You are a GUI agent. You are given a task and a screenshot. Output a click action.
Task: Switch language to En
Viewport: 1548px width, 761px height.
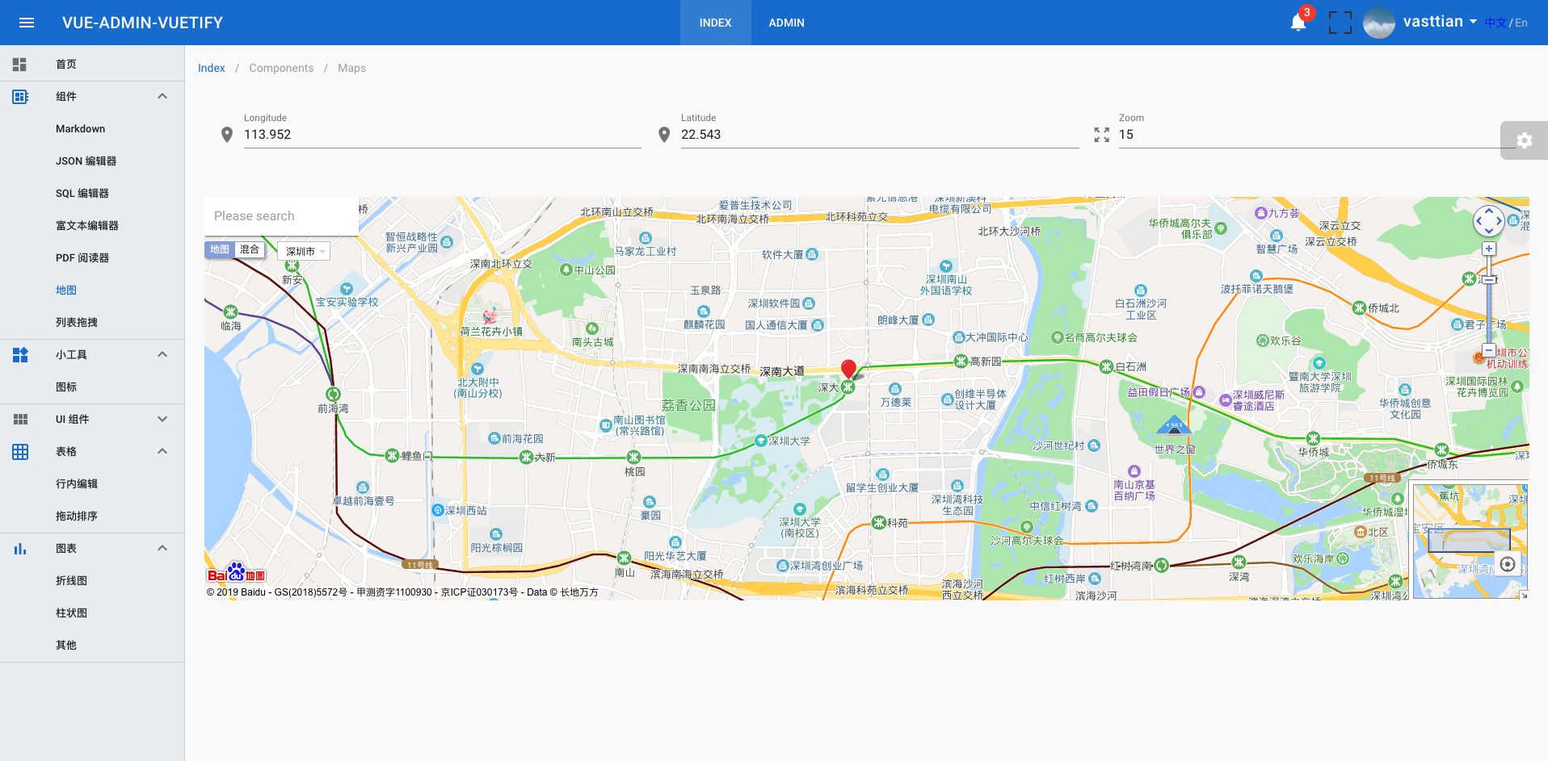click(1521, 23)
